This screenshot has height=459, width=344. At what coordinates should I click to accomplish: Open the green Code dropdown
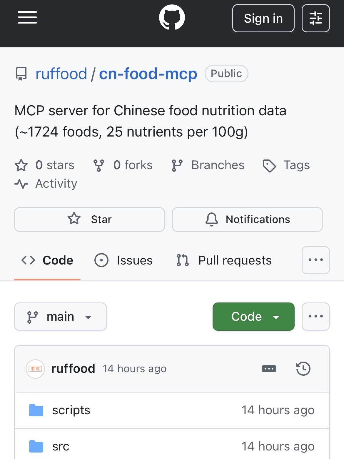(253, 317)
